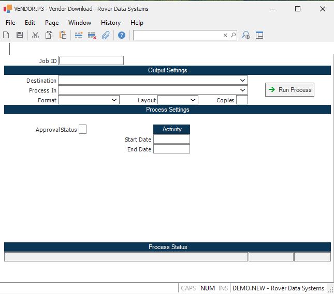Click the Start Date field
The image size is (334, 294).
click(171, 139)
